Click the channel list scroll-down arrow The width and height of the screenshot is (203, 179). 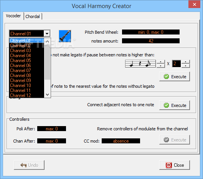47,95
